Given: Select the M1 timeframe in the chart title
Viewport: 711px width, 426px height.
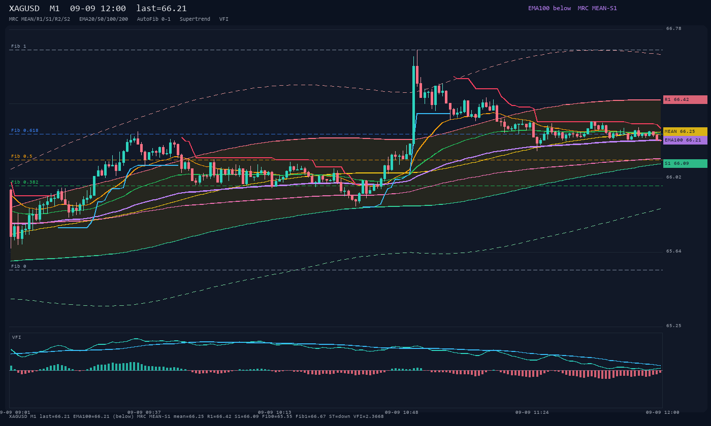Looking at the screenshot, I should (x=54, y=9).
